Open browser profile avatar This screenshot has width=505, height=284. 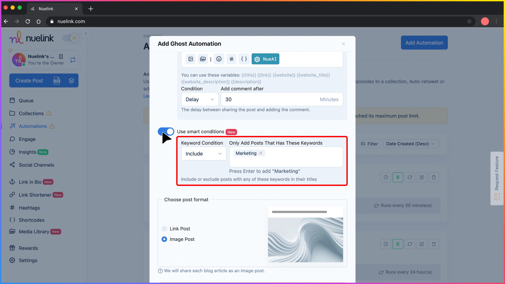tap(485, 21)
